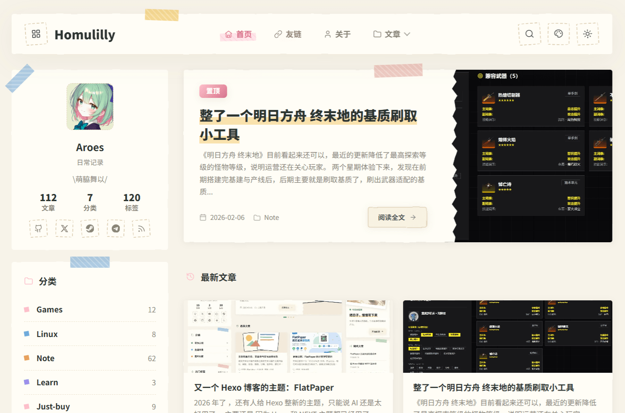Open the dark thumbnail of the 基质刷取小工具 card
Screen dimensions: 625x413
pos(508,337)
